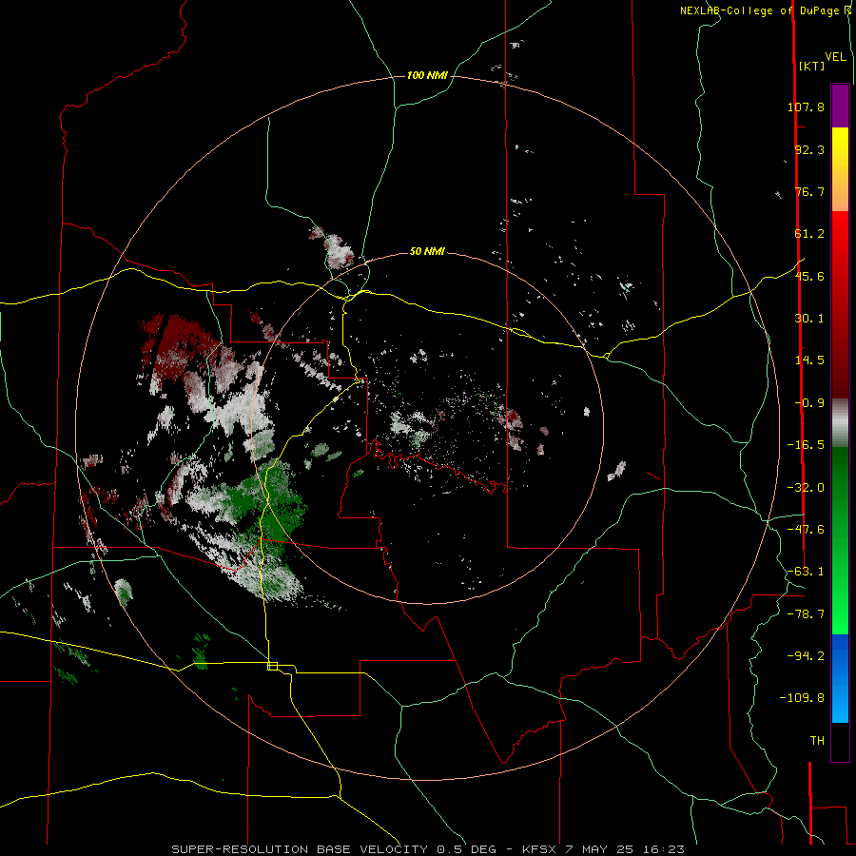Click the 107.8 velocity scale value
The height and width of the screenshot is (856, 856).
(806, 107)
